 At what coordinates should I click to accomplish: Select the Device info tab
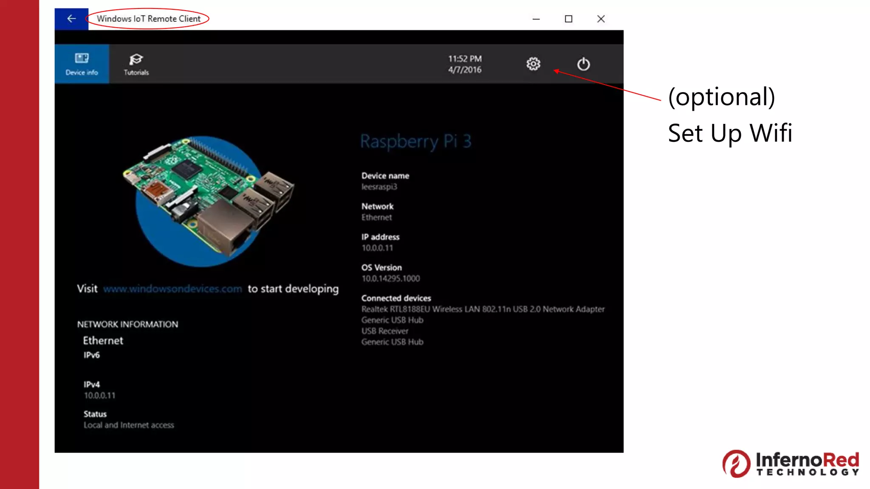(82, 64)
